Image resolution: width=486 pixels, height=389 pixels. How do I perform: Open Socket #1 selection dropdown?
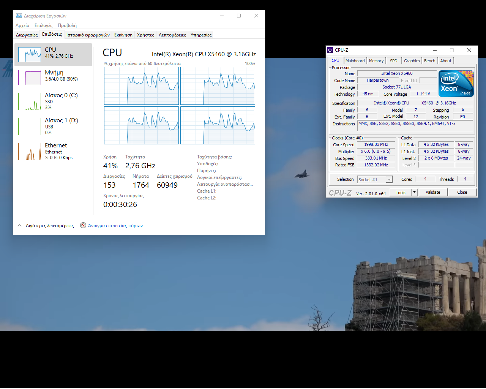375,180
